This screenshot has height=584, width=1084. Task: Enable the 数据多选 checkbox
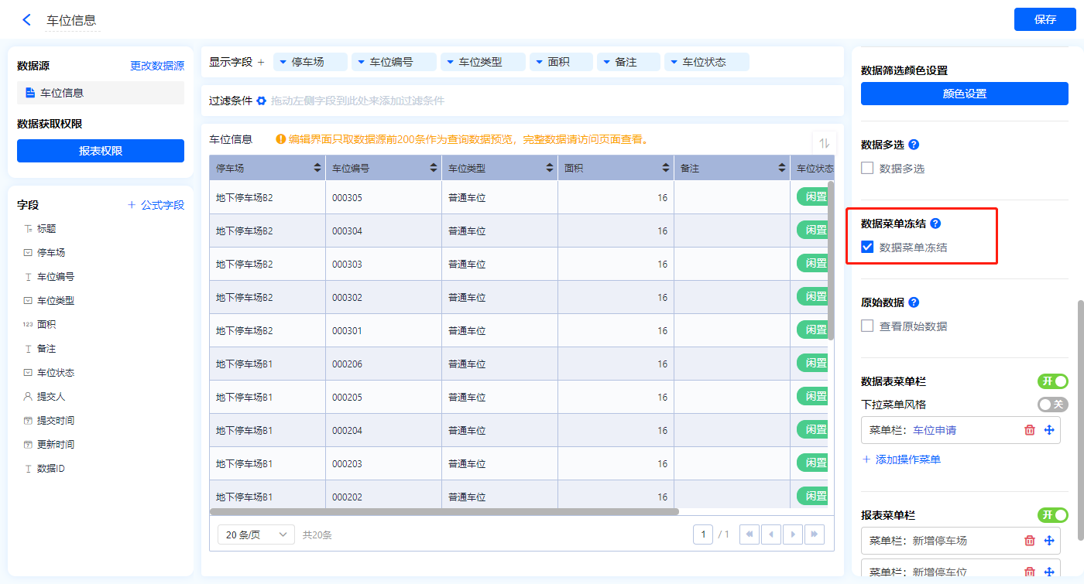867,168
